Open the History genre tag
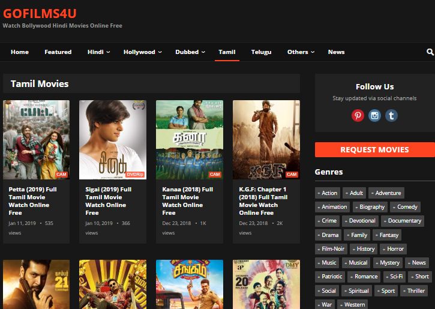The width and height of the screenshot is (435, 309). click(x=364, y=249)
